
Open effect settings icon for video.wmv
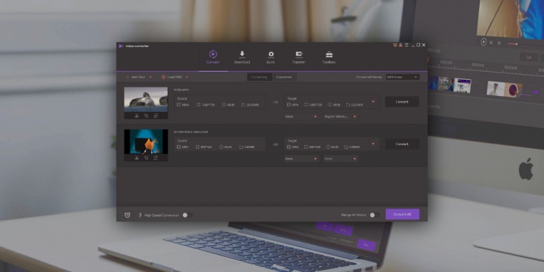tap(156, 116)
